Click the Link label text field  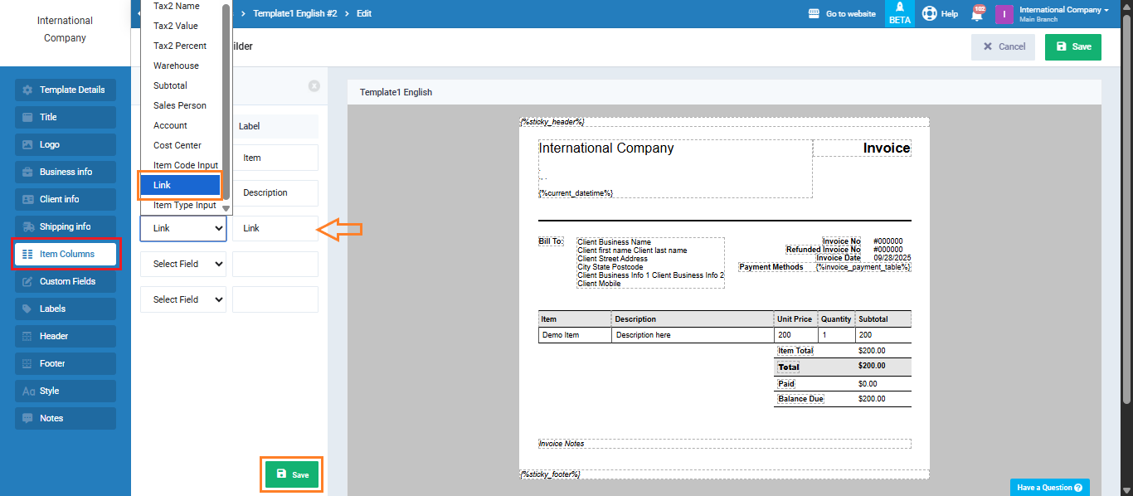[275, 228]
